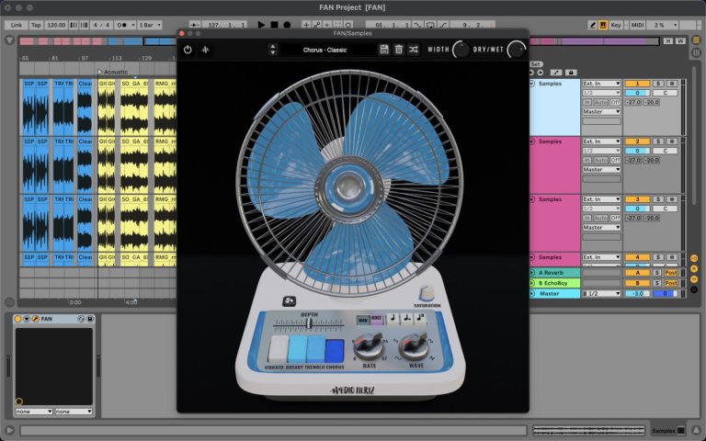Viewport: 706px width, 441px height.
Task: Select the HOST sync rate mode button
Action: point(376,320)
